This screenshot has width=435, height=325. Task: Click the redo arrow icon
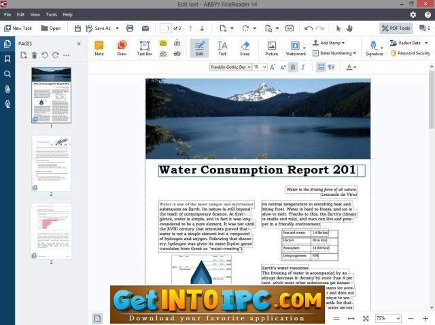[x=319, y=28]
